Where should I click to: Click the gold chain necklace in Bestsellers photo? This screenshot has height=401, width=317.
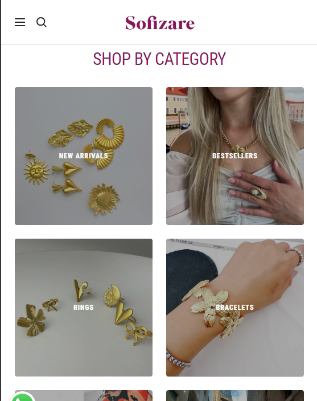coord(240,143)
